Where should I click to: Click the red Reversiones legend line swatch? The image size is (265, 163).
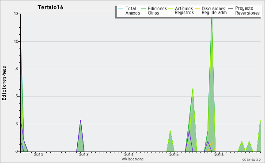[x=231, y=13]
